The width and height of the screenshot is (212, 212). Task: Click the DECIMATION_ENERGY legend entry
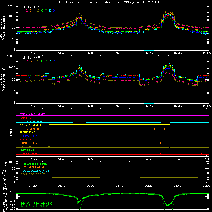[x=34, y=164]
